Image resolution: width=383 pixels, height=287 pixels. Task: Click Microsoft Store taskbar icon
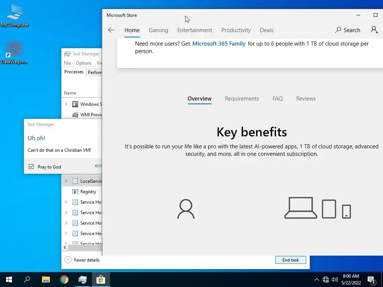point(101,280)
